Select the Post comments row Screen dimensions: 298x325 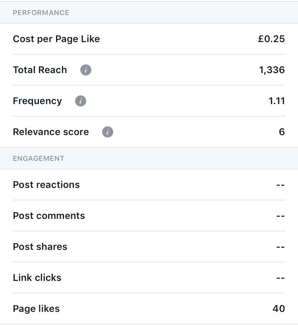pyautogui.click(x=149, y=216)
